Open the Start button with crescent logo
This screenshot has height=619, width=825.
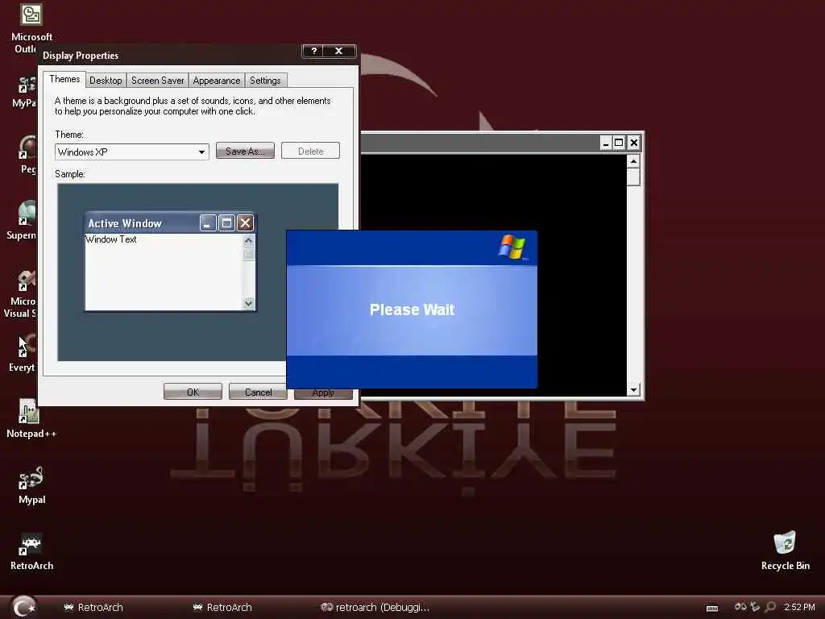coord(23,606)
